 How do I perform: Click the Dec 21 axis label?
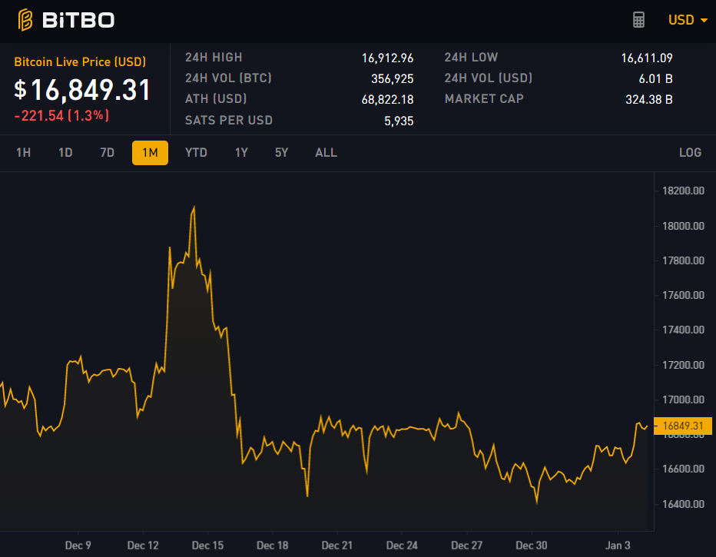tap(337, 545)
